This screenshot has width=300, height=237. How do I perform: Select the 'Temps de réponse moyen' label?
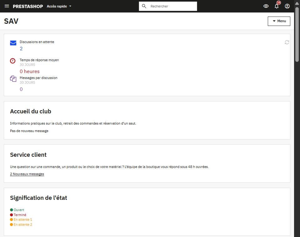[x=39, y=60]
